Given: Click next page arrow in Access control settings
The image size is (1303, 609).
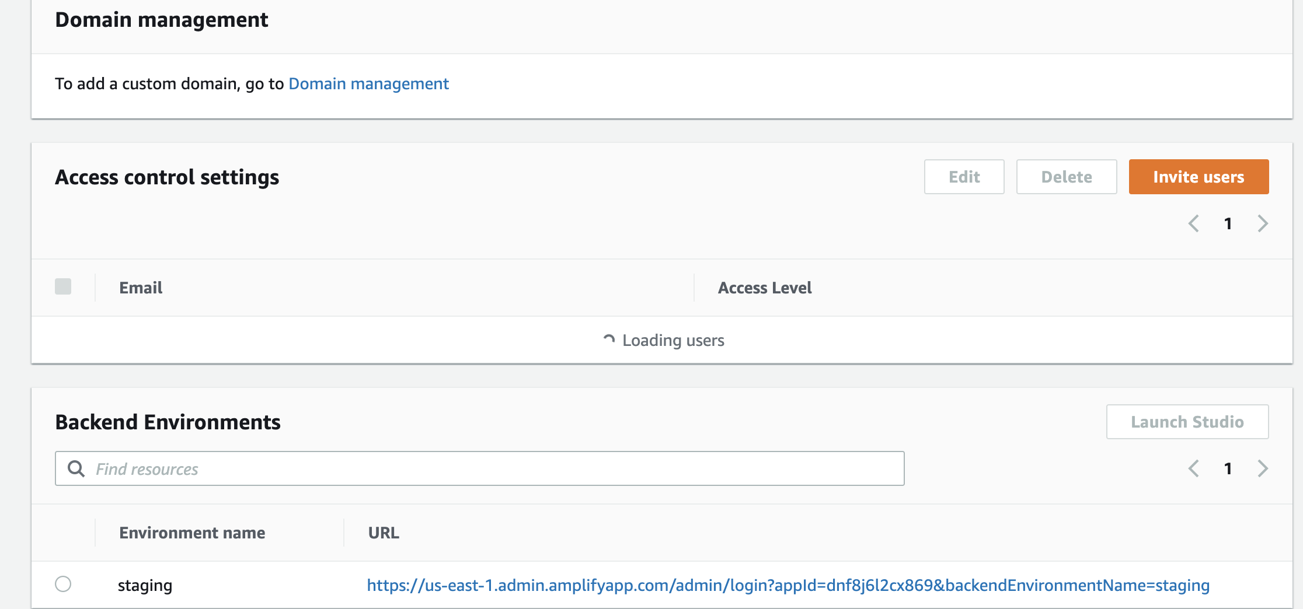Looking at the screenshot, I should [1263, 223].
